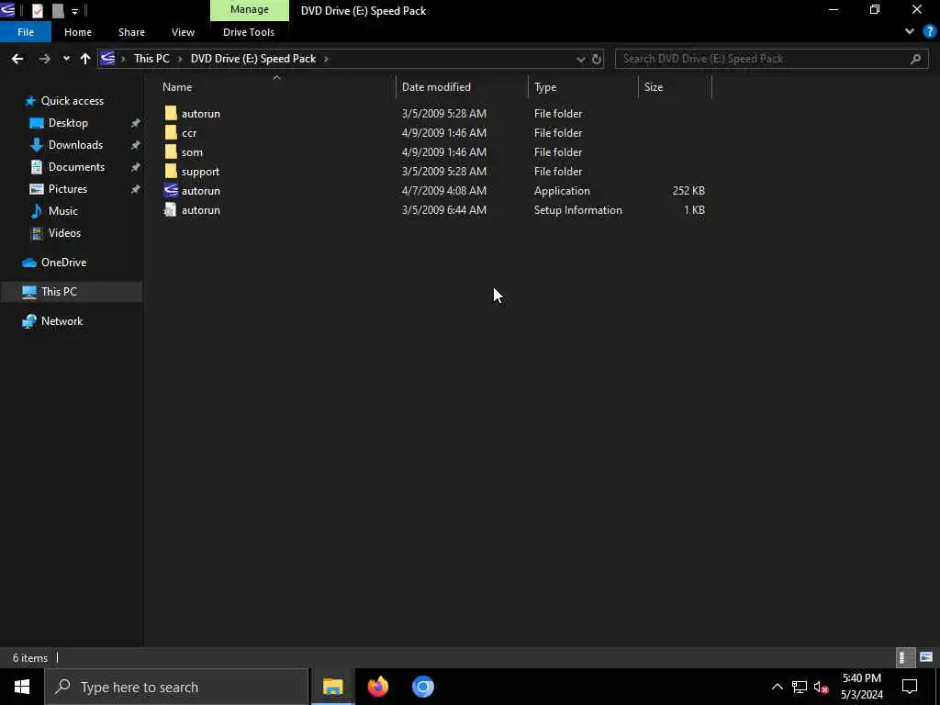Open address bar history dropdown

[580, 59]
